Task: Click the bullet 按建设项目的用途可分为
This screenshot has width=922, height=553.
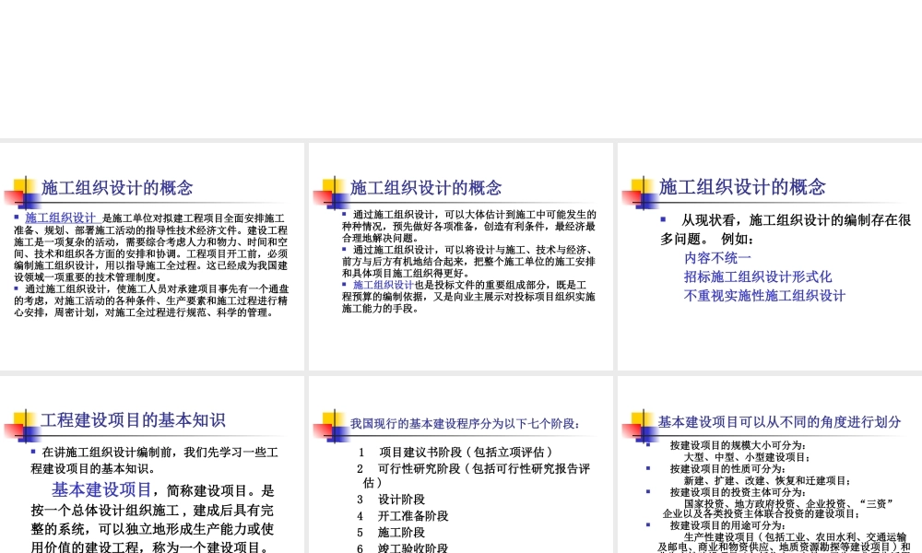Action: 727,525
